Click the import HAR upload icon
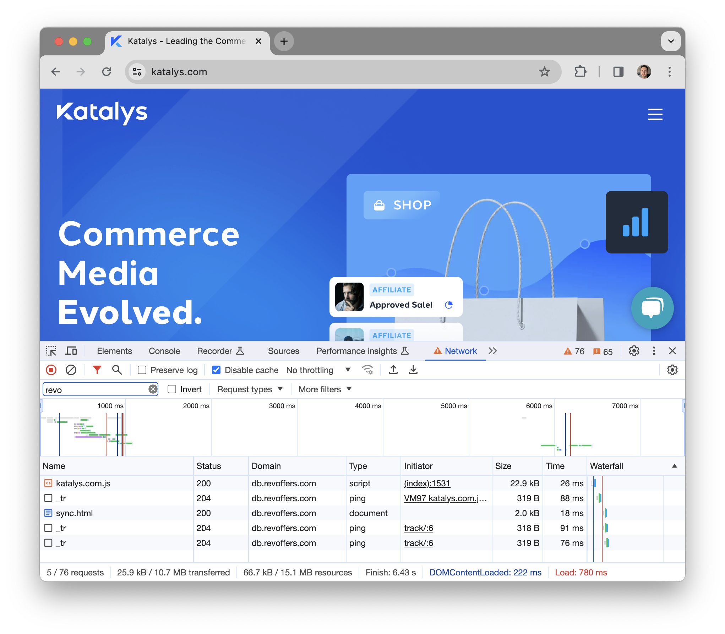Viewport: 725px width, 634px height. 393,370
